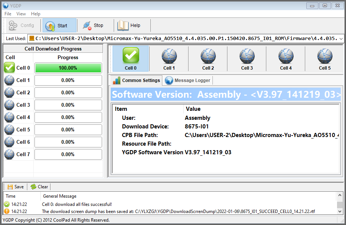Screen dimensions: 346x225
Task: Click the Cell 2 0.00% progress bar
Action: coord(68,92)
